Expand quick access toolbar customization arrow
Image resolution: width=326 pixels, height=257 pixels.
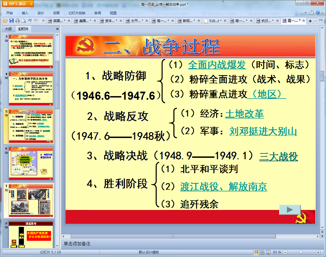tap(43, 21)
